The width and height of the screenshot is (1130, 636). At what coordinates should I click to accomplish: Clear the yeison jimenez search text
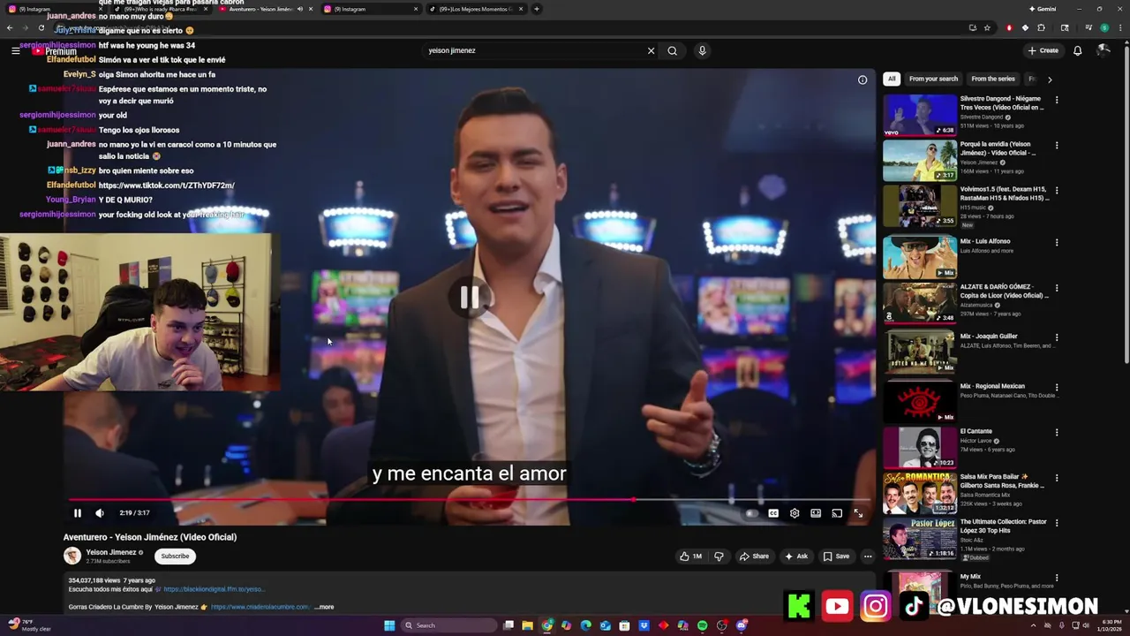click(x=651, y=50)
